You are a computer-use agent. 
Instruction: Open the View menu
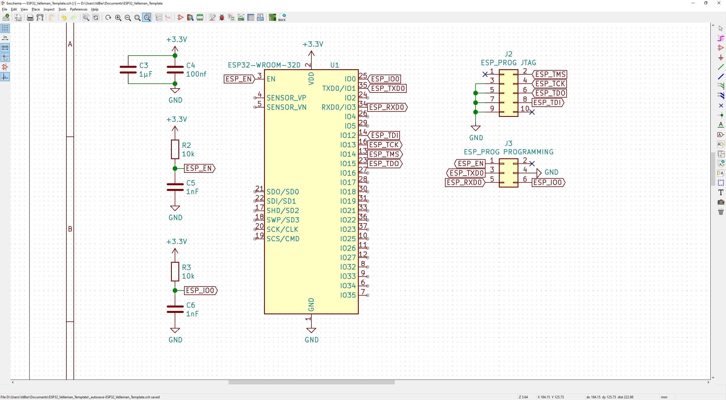pyautogui.click(x=24, y=9)
